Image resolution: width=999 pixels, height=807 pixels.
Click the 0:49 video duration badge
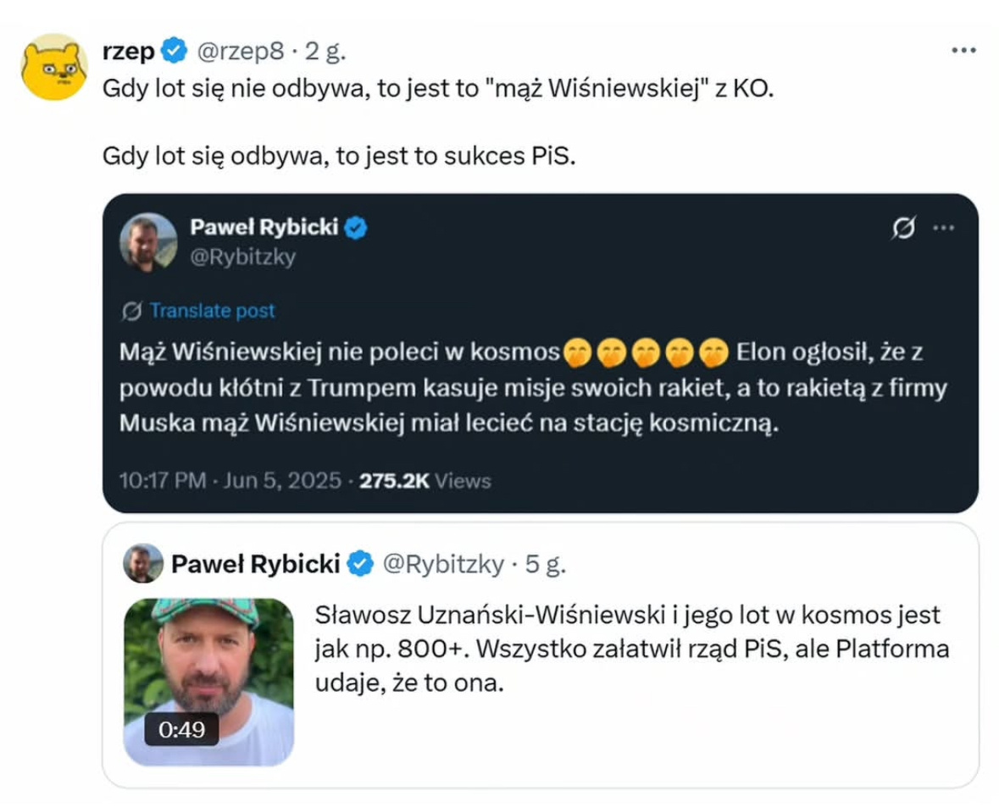point(181,728)
